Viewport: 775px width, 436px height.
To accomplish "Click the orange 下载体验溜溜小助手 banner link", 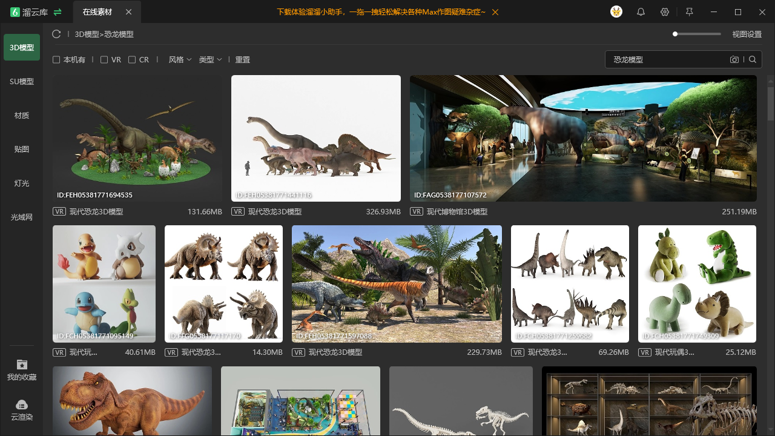I will pyautogui.click(x=381, y=12).
